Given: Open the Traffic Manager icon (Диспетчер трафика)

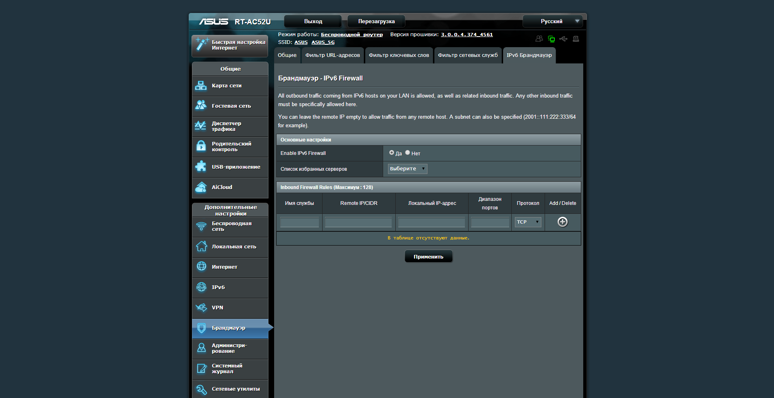Looking at the screenshot, I should coord(201,126).
